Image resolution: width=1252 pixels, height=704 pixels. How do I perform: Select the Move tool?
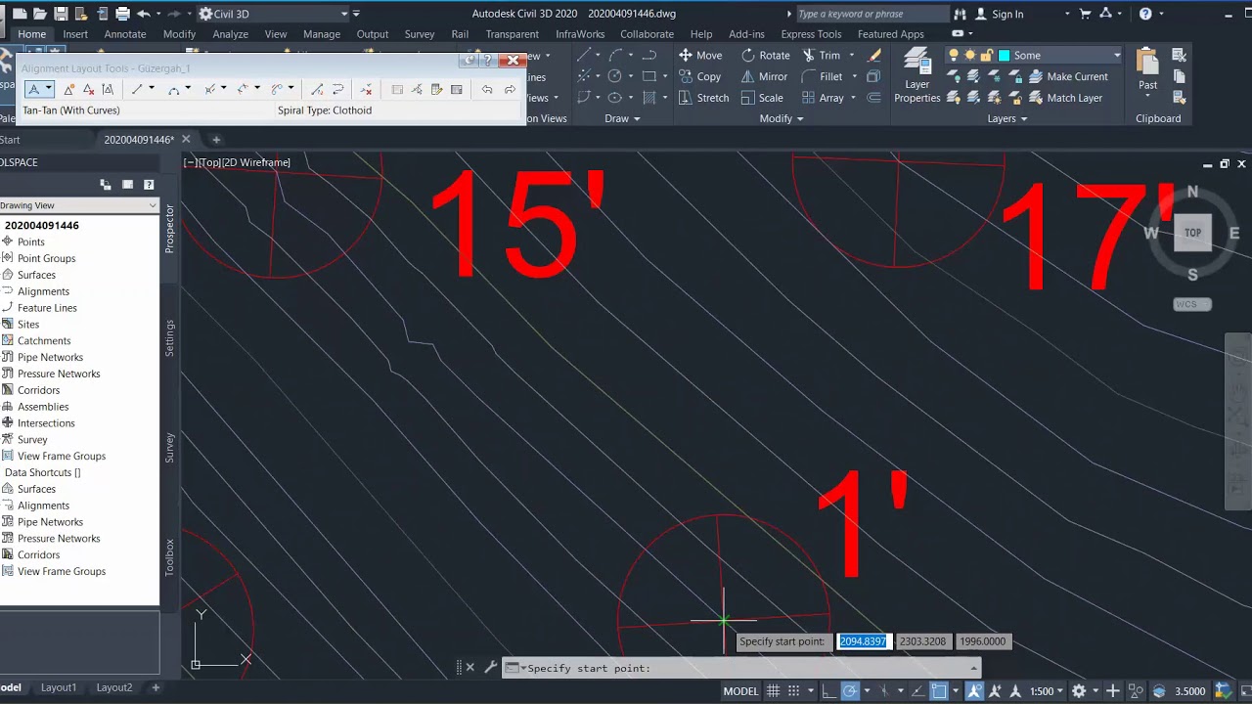coord(700,56)
